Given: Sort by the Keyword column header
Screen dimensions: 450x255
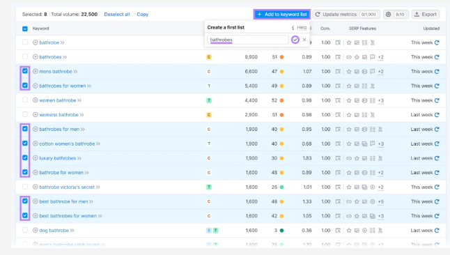Looking at the screenshot, I should (41, 29).
